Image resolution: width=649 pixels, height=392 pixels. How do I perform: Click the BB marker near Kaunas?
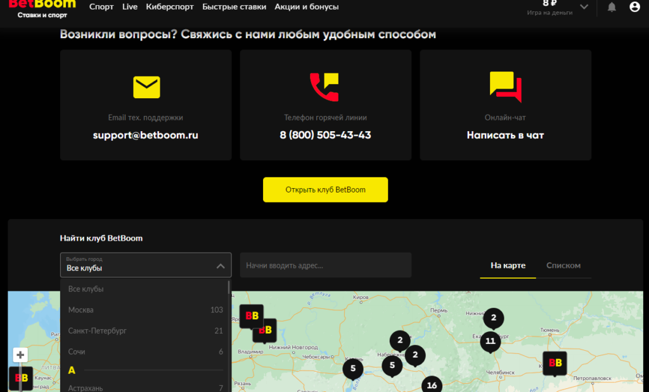pyautogui.click(x=20, y=378)
